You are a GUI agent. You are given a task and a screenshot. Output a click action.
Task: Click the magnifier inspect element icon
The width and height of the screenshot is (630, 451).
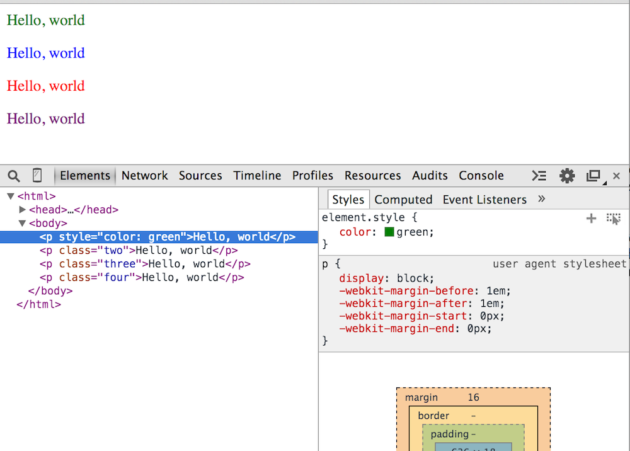click(x=14, y=176)
